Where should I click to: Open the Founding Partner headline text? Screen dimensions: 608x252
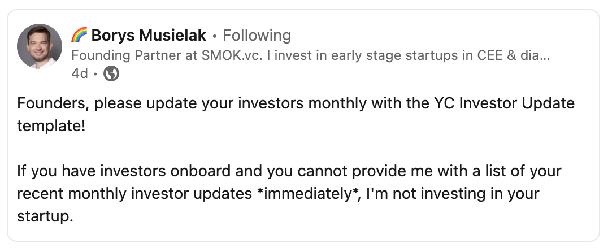310,55
